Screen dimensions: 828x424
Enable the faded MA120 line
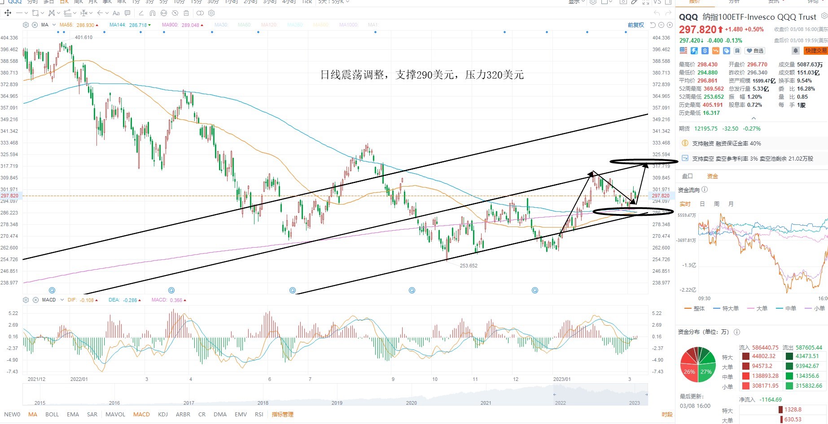pos(269,25)
